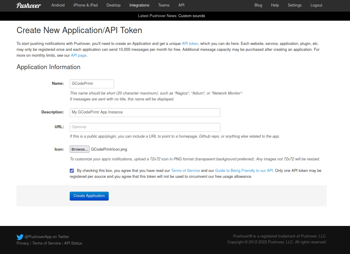350x254 pixels.
Task: Click the optional URL field
Action: (x=145, y=127)
